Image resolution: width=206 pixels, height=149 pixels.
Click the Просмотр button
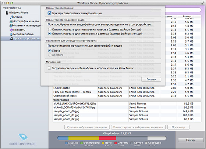178,127
